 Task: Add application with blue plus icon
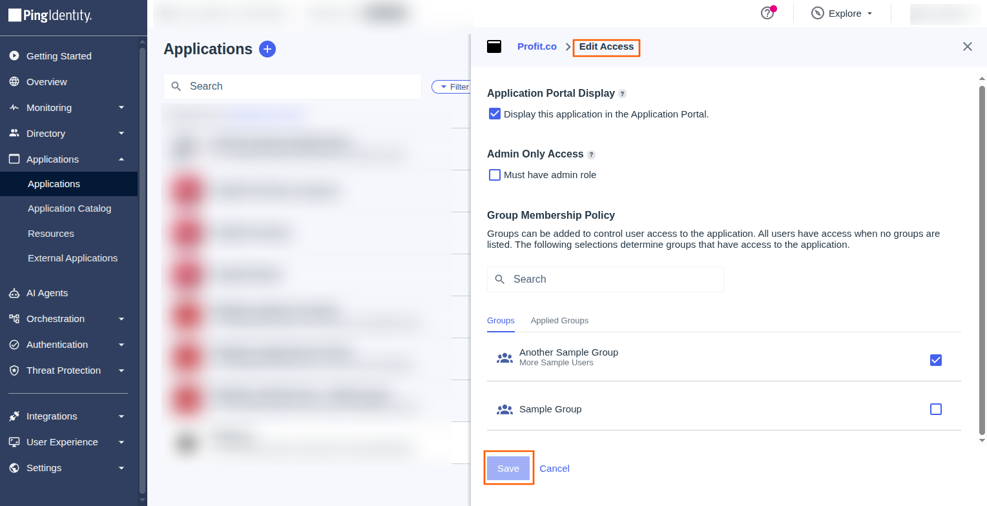(x=267, y=49)
